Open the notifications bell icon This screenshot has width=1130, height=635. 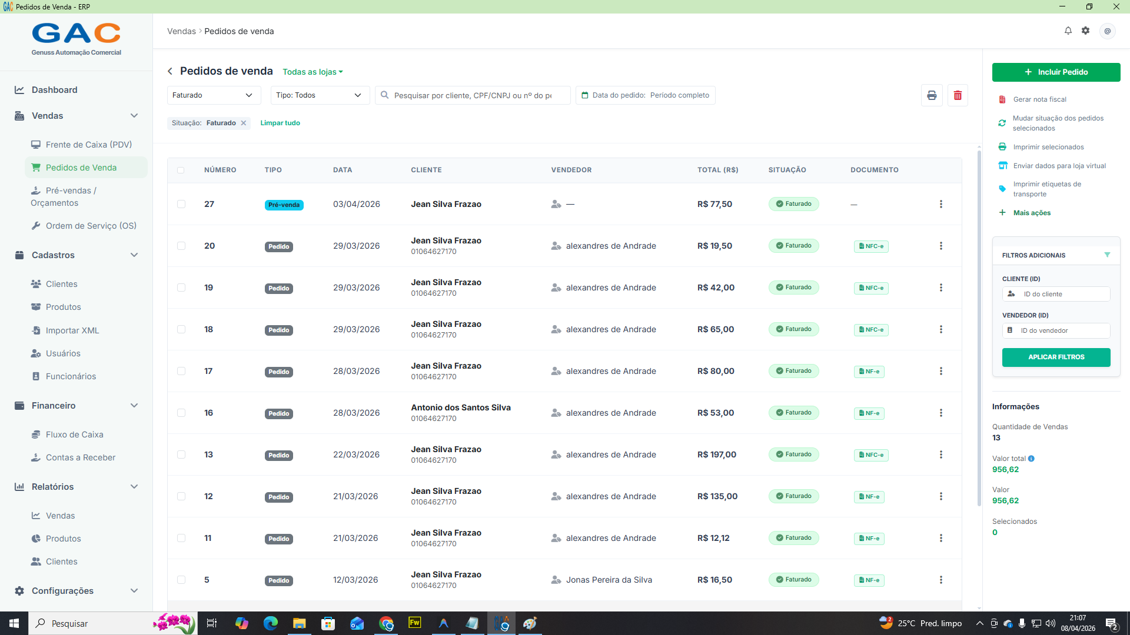coord(1068,31)
